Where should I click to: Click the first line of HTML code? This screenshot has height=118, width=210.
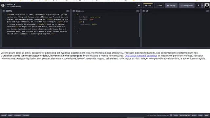(37, 14)
